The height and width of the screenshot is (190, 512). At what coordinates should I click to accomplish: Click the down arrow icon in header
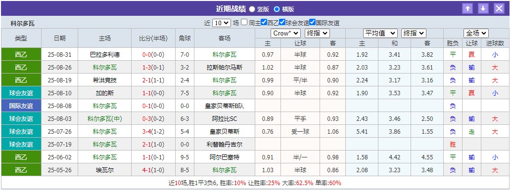click(483, 9)
